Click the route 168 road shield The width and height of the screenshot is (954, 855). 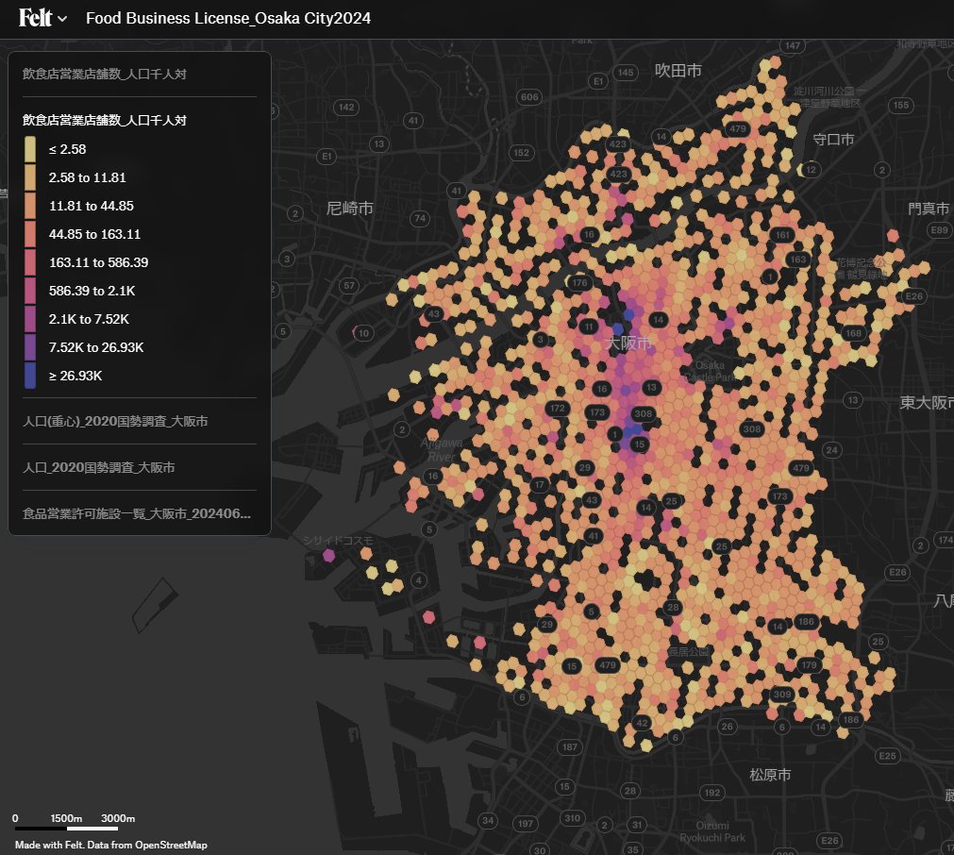click(x=854, y=333)
